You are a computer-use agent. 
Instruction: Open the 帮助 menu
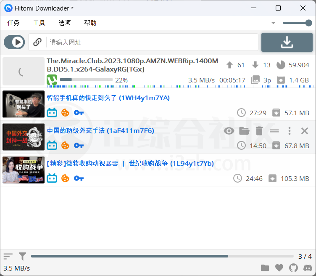pyautogui.click(x=90, y=23)
